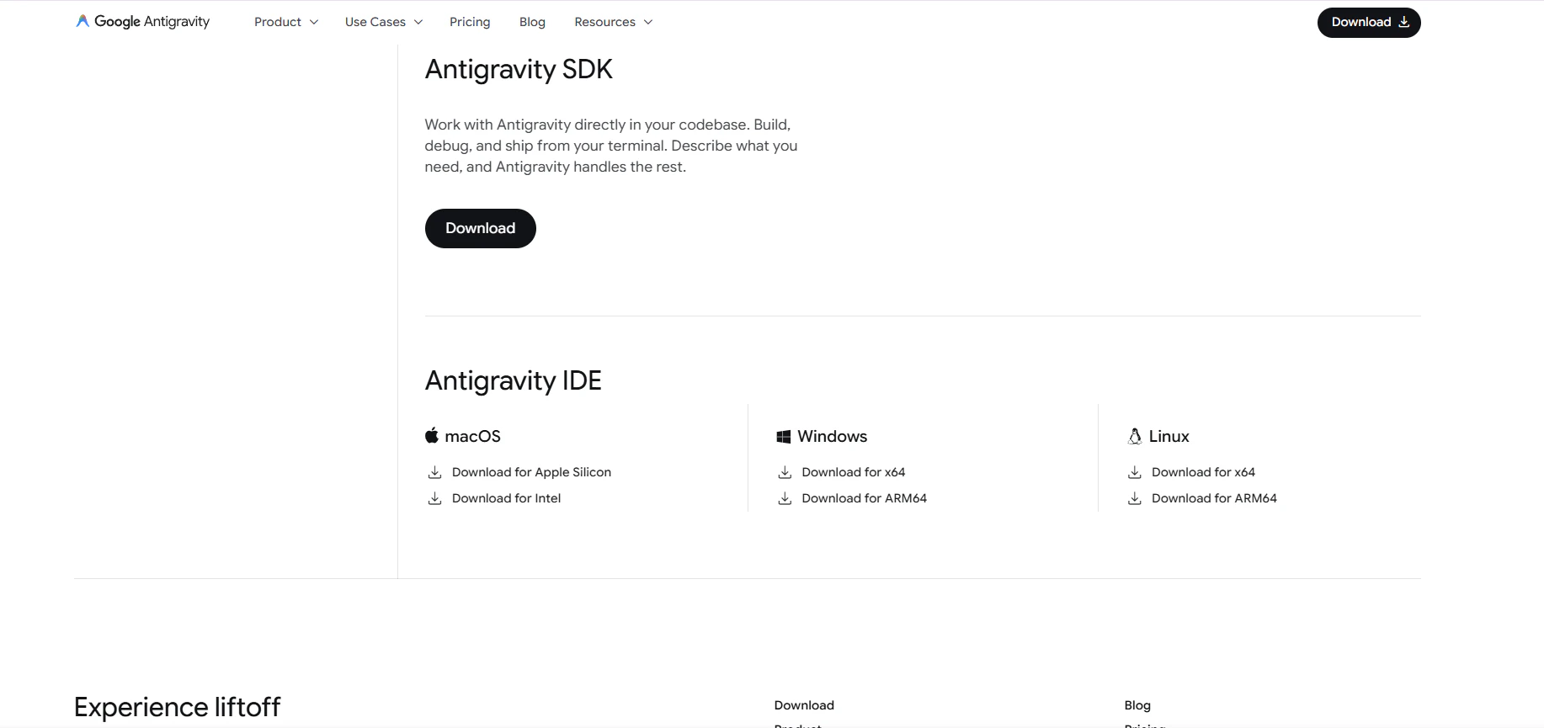Expand the Resources menu chevron

648,22
